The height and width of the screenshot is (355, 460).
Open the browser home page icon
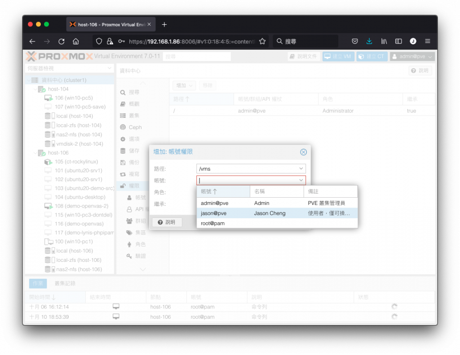[75, 41]
